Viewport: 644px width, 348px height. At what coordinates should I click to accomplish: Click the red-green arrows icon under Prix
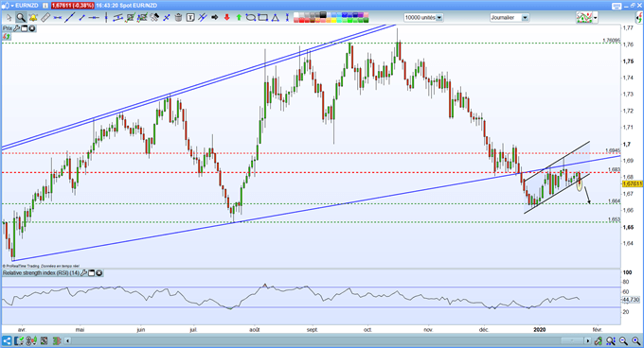click(7, 37)
